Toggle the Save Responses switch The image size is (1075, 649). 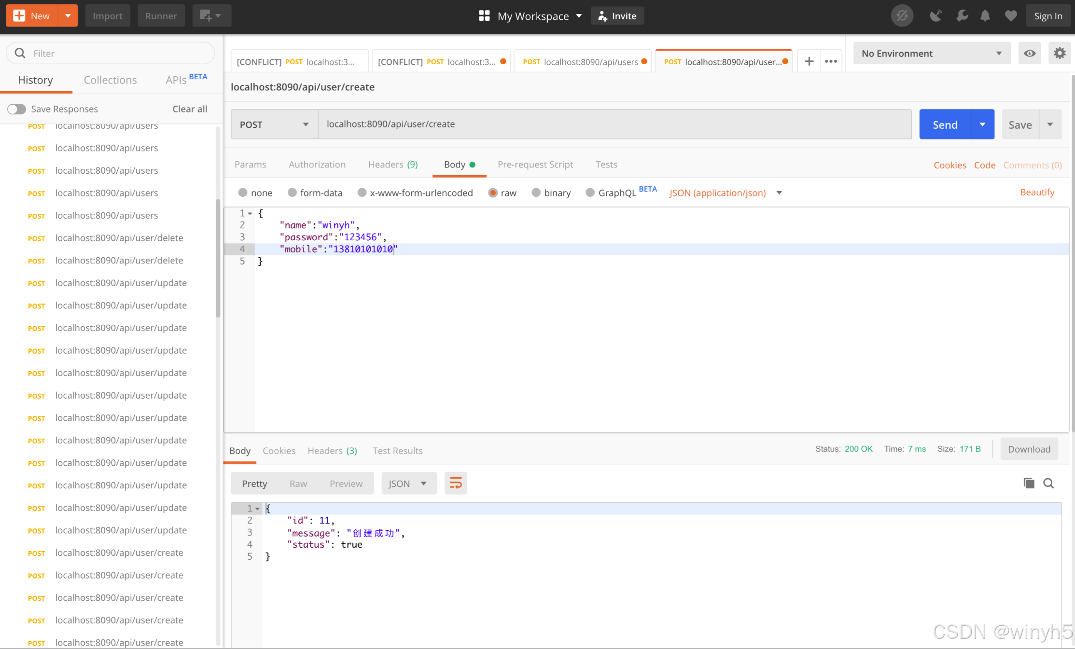point(17,109)
